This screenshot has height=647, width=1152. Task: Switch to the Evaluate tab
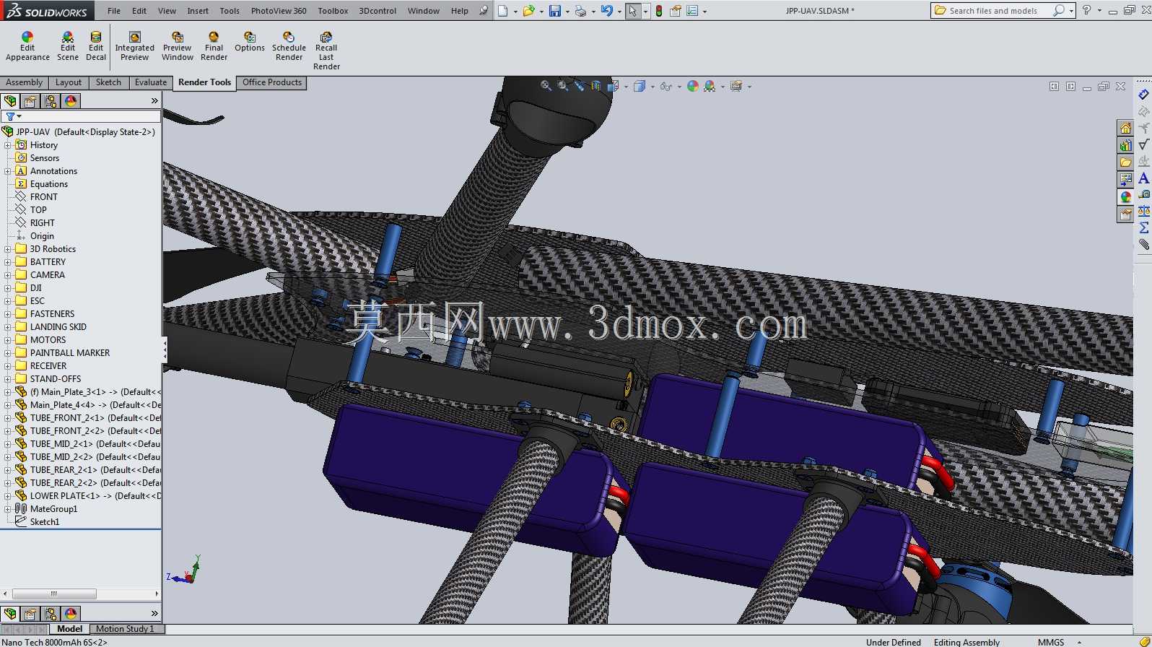point(151,82)
